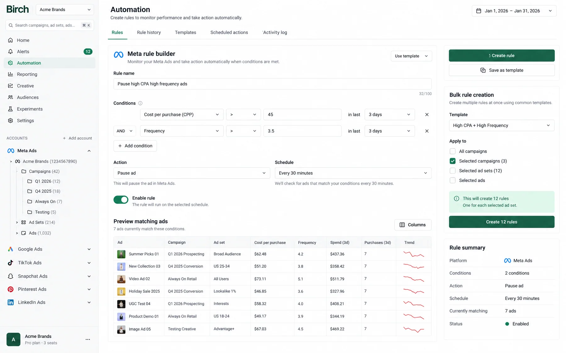Image resolution: width=566 pixels, height=353 pixels.
Task: Uncheck Selected campaigns (3) checkbox
Action: pos(452,161)
